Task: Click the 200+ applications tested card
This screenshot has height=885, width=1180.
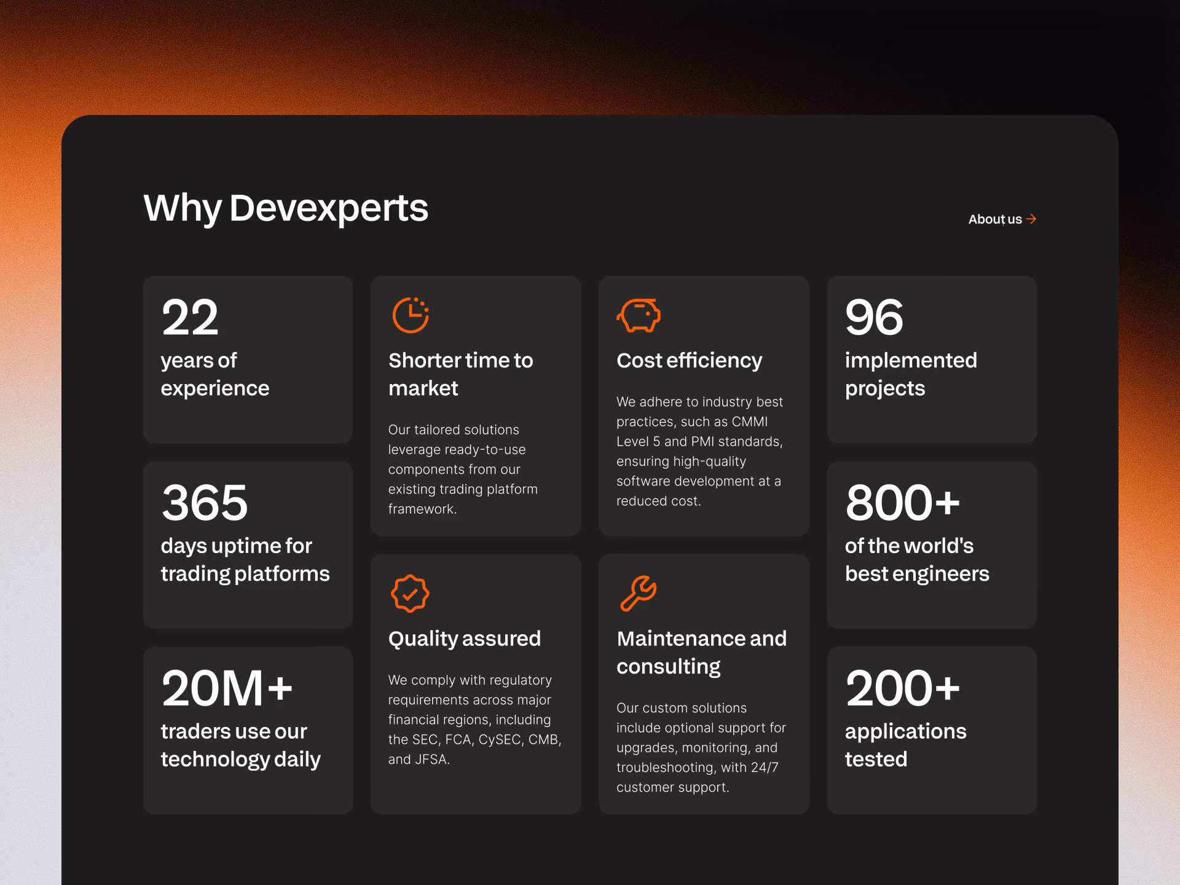Action: click(931, 730)
